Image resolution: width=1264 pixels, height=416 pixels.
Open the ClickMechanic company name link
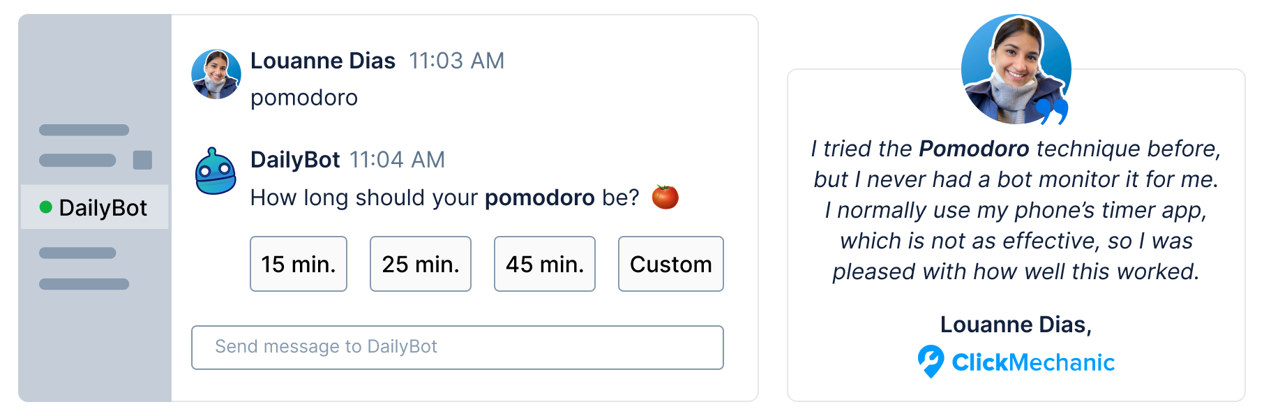coord(1033,362)
